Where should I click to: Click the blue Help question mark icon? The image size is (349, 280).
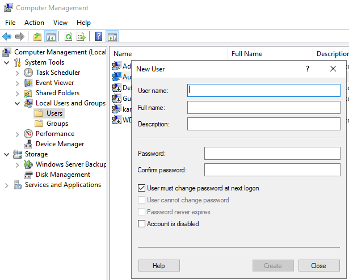point(99,37)
